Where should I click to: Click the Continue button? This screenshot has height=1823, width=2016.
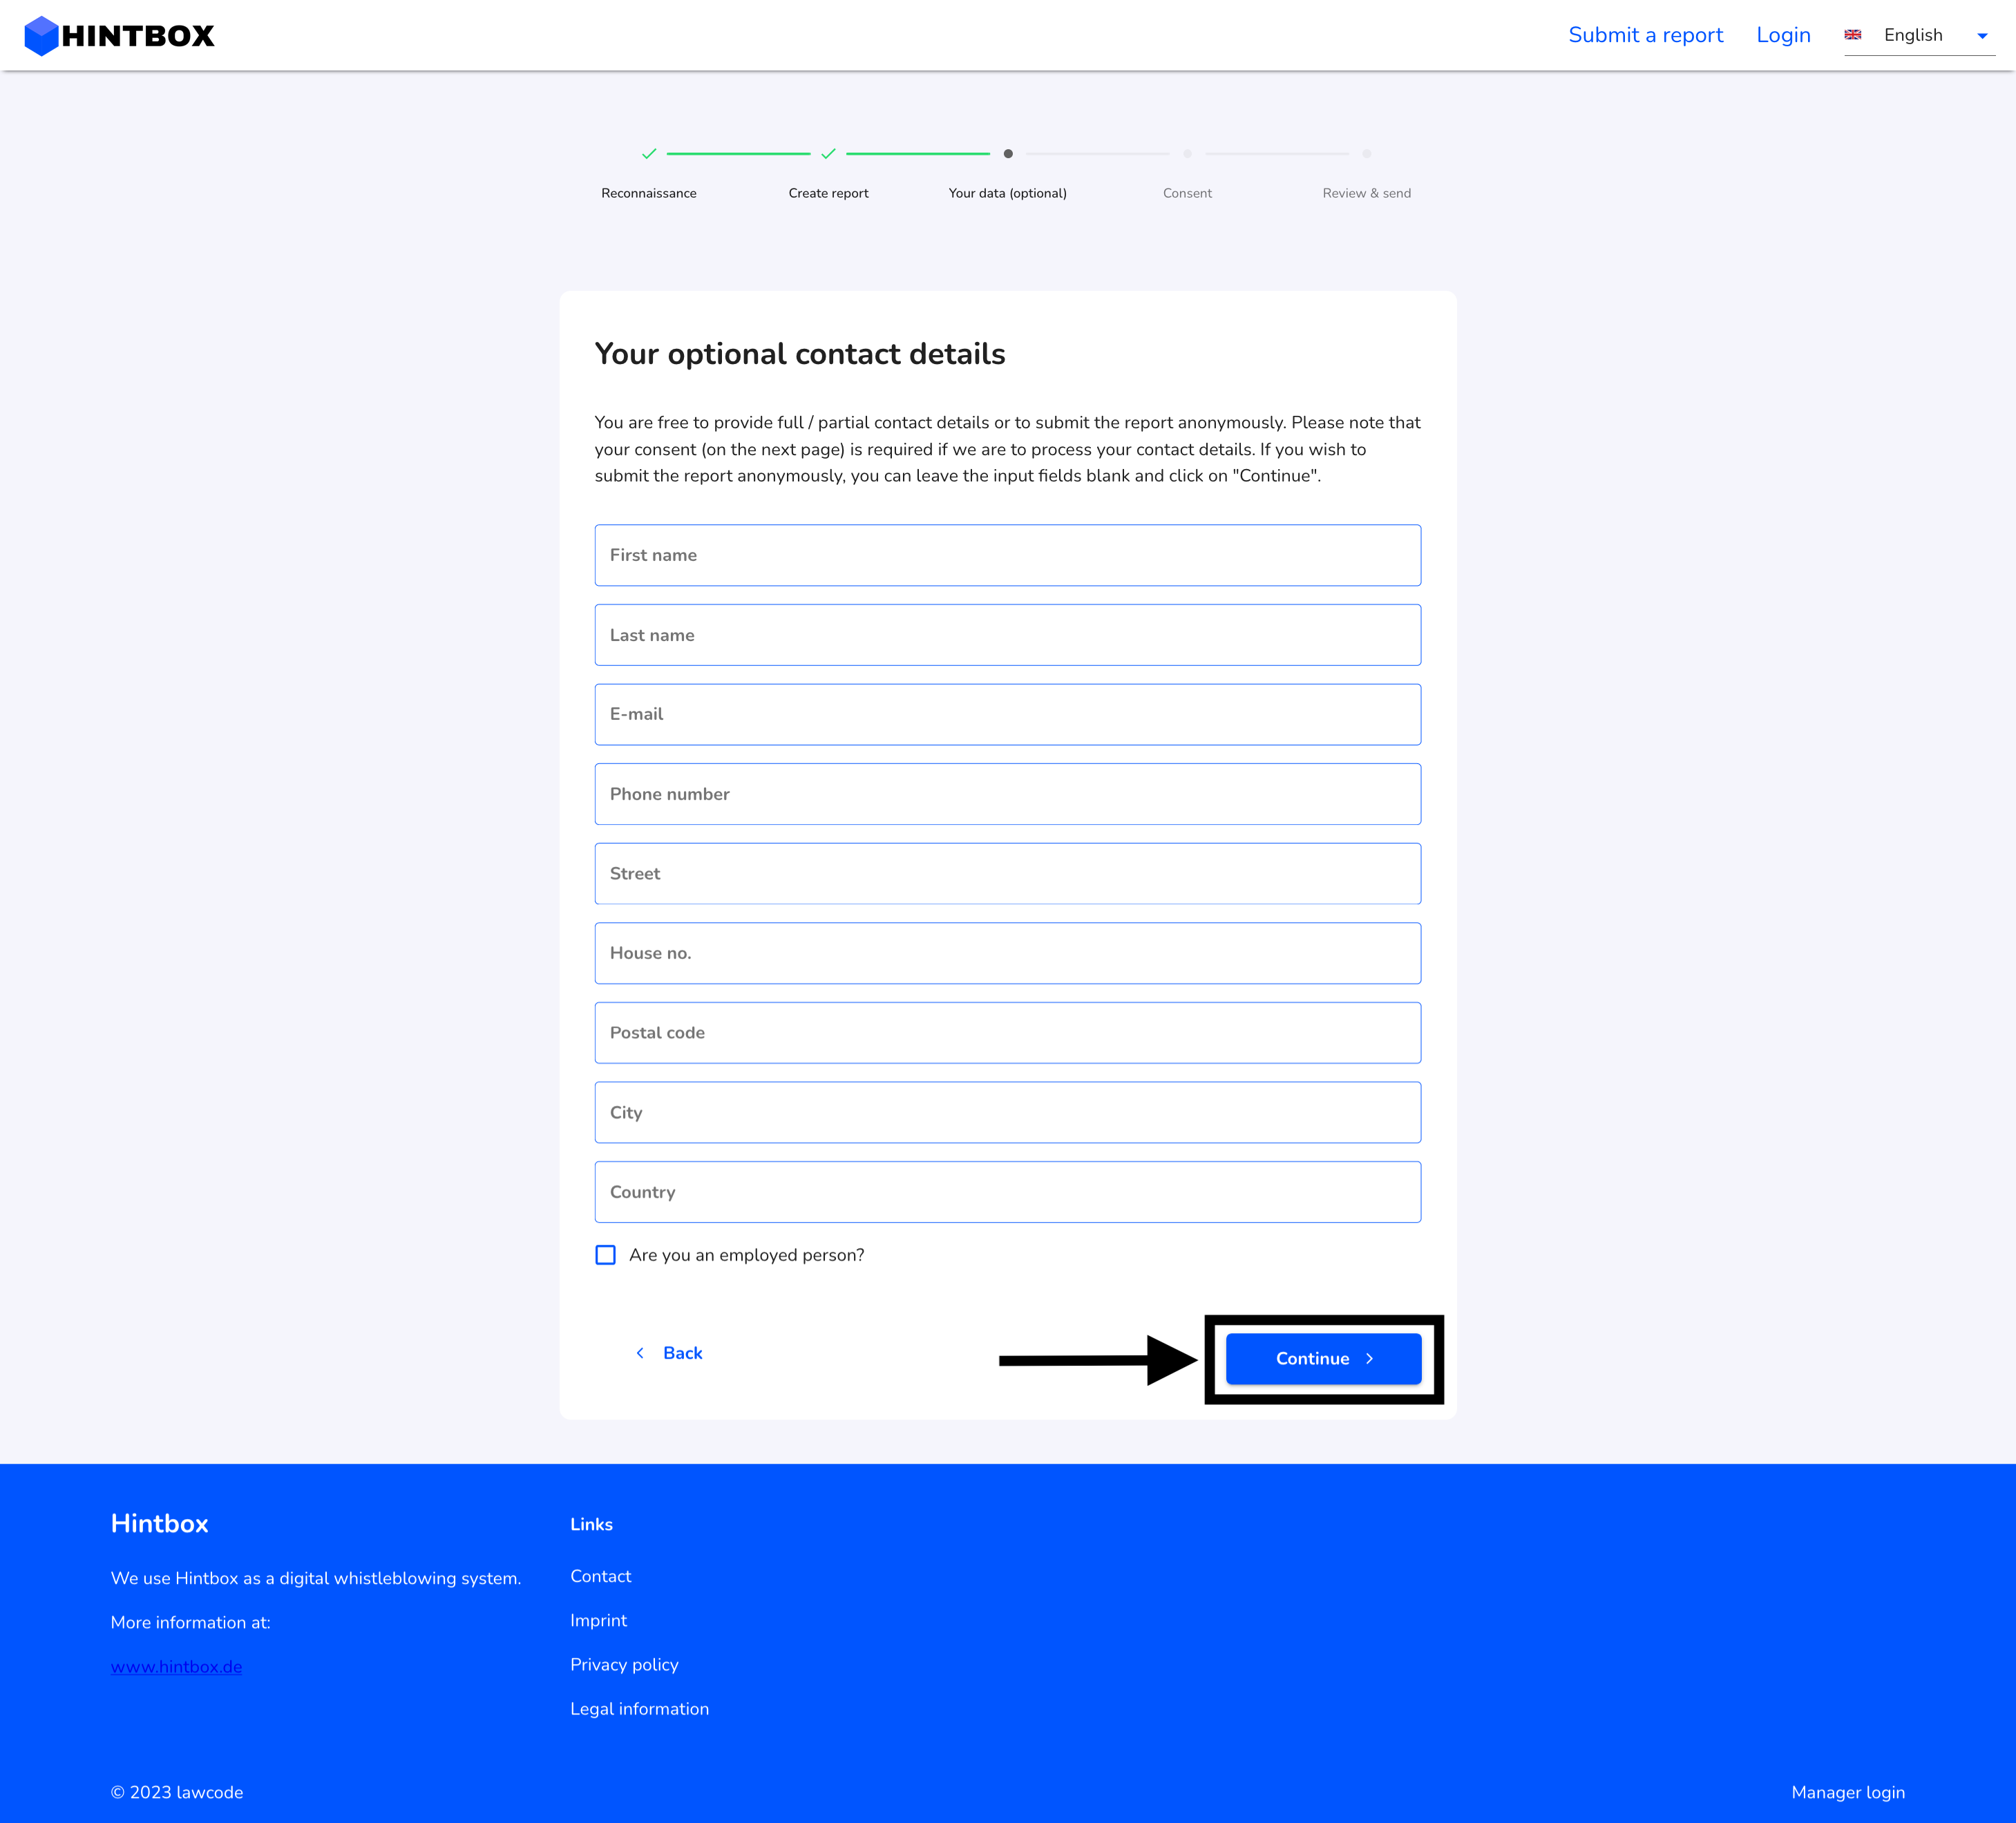coord(1323,1358)
